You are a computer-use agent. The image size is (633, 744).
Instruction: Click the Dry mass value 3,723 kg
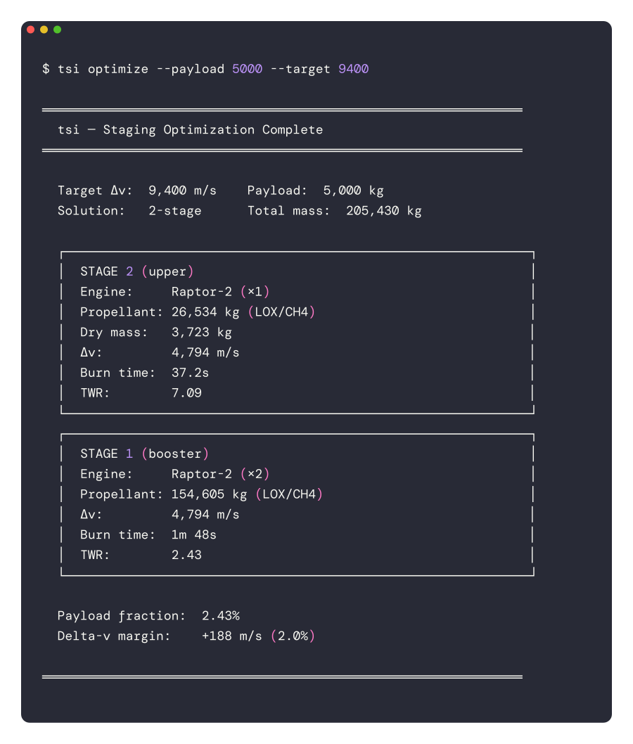[x=201, y=332]
